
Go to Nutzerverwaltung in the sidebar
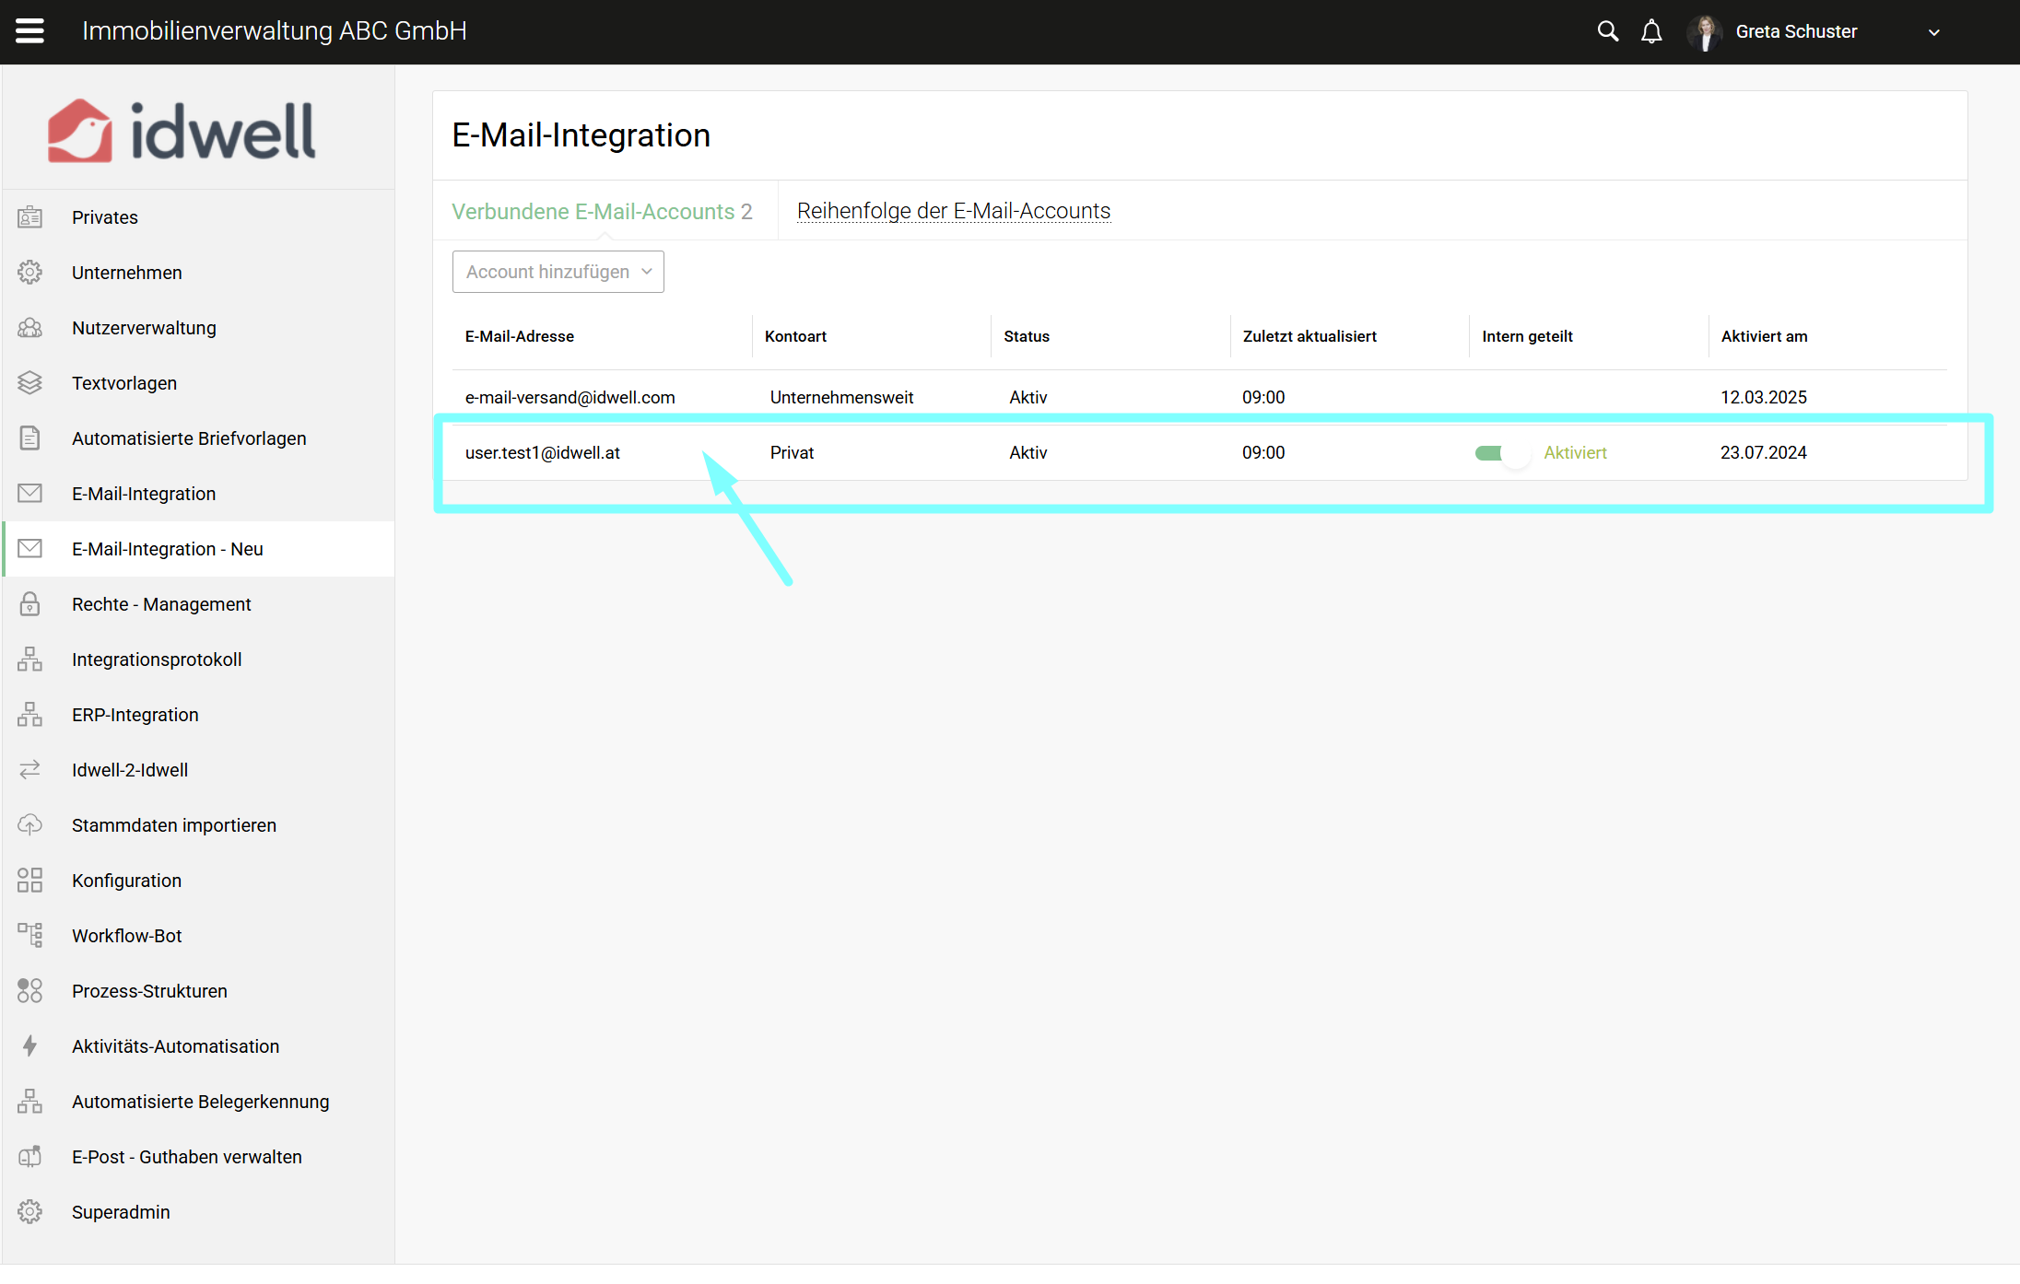(x=144, y=328)
